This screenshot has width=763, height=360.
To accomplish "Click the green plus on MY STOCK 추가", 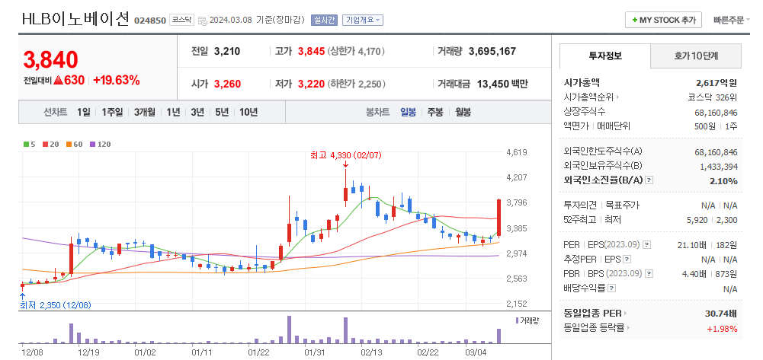I will [x=634, y=21].
